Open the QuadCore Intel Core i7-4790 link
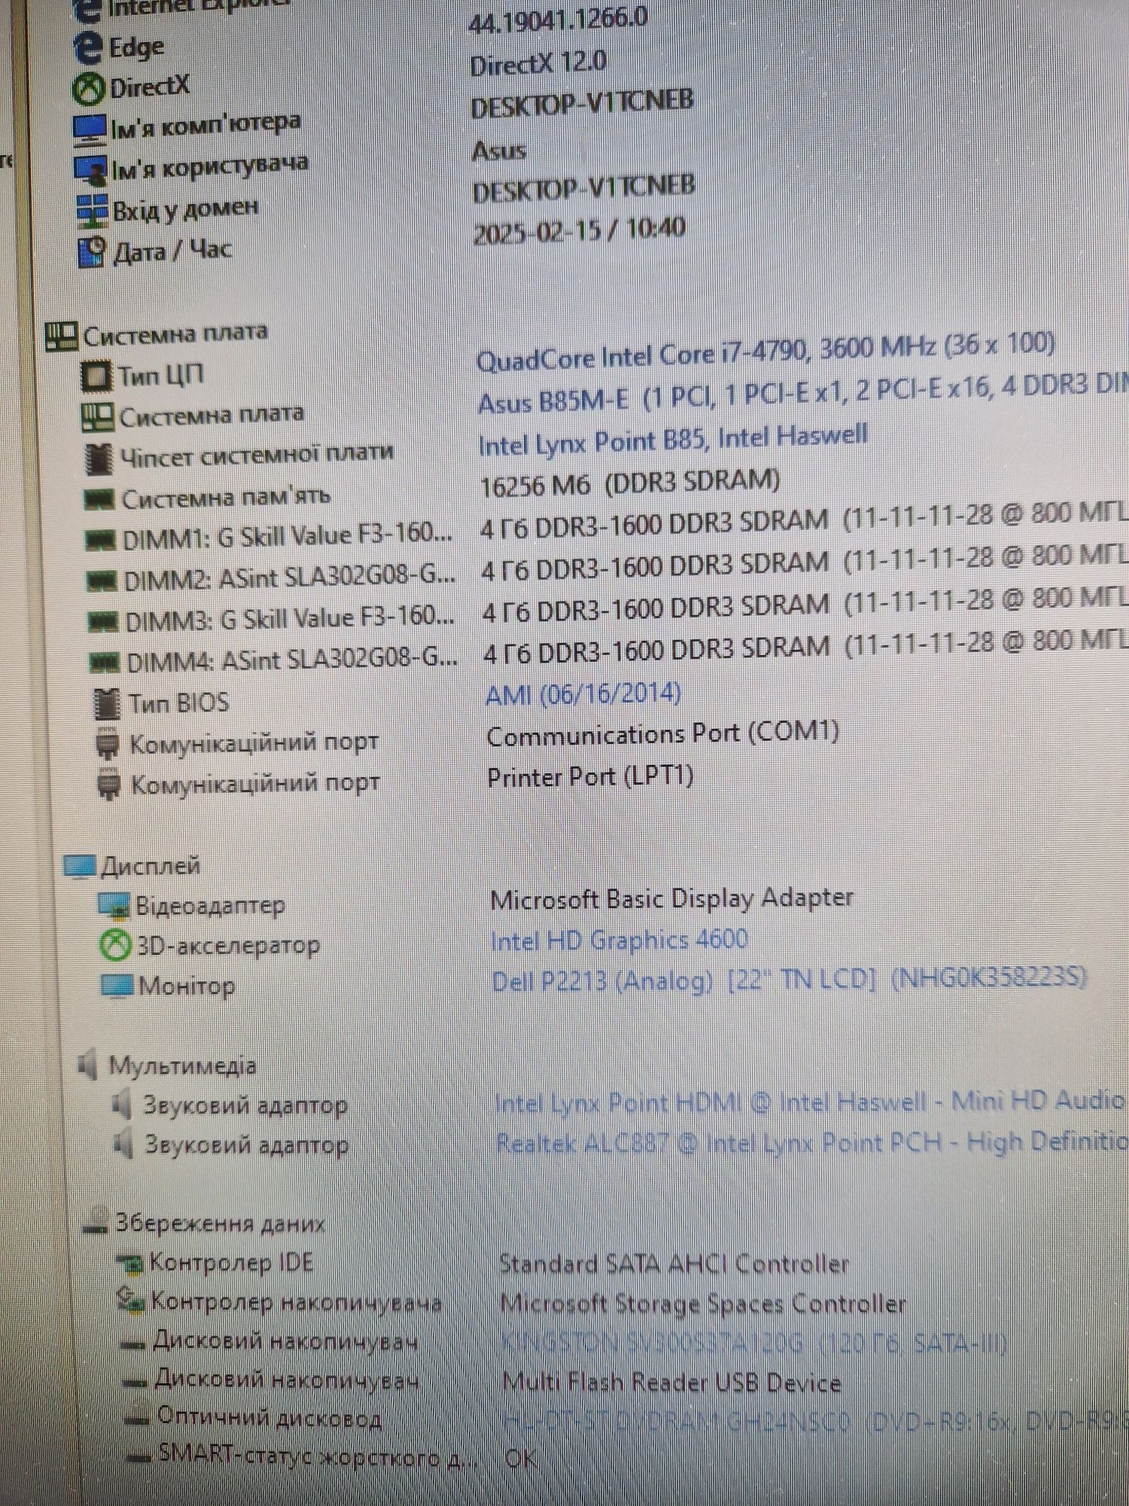1129x1506 pixels. 765,352
